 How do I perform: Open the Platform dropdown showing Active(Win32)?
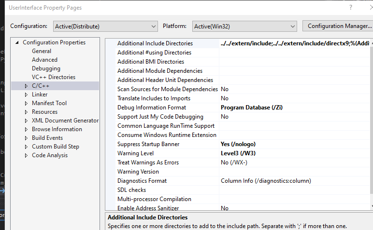pos(244,27)
